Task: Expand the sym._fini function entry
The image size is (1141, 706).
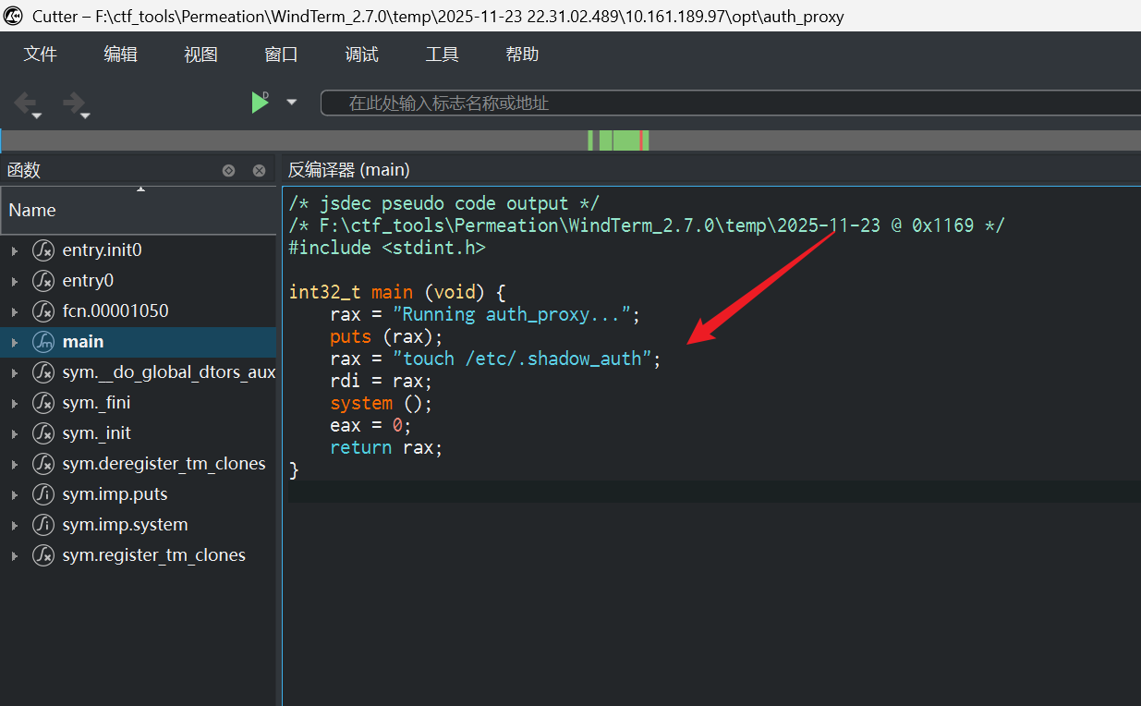Action: 14,403
